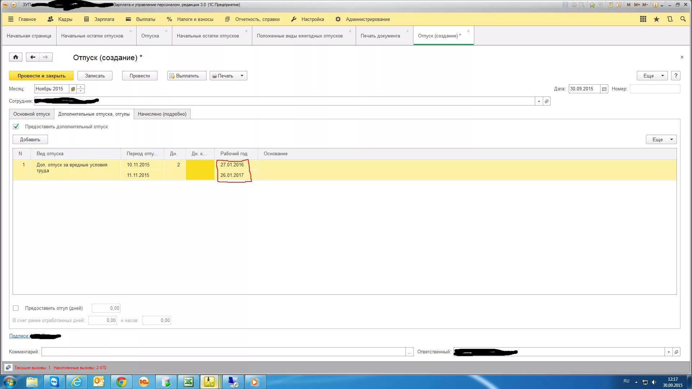This screenshot has height=389, width=692.
Task: Enable Предоставить отгул (дней) checkbox
Action: click(16, 308)
